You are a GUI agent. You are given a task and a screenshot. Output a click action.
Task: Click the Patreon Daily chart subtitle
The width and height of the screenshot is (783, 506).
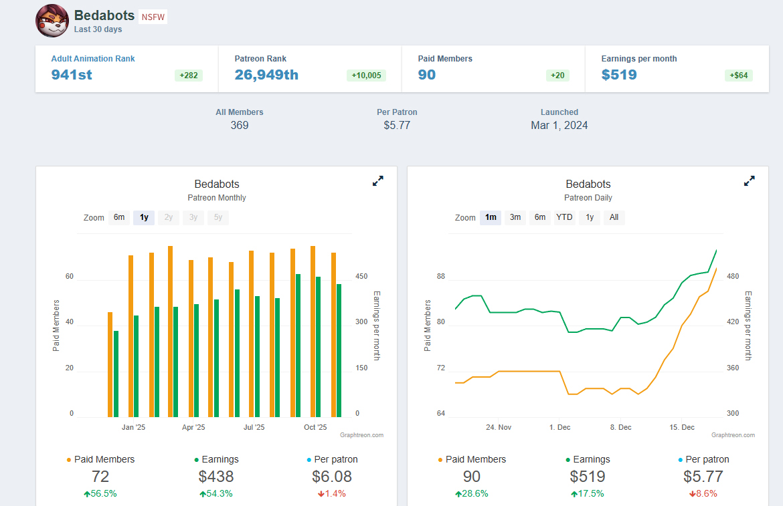pos(588,198)
